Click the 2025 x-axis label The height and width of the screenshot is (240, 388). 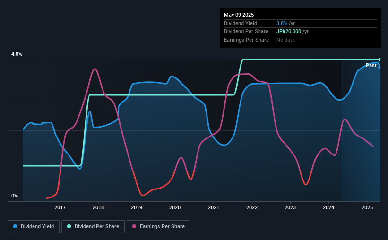367,207
